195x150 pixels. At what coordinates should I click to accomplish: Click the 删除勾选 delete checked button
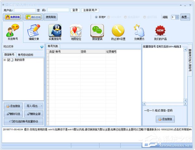click(13, 114)
